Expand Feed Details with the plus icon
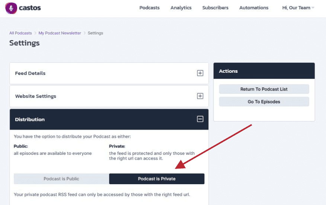The height and width of the screenshot is (205, 326). (200, 73)
